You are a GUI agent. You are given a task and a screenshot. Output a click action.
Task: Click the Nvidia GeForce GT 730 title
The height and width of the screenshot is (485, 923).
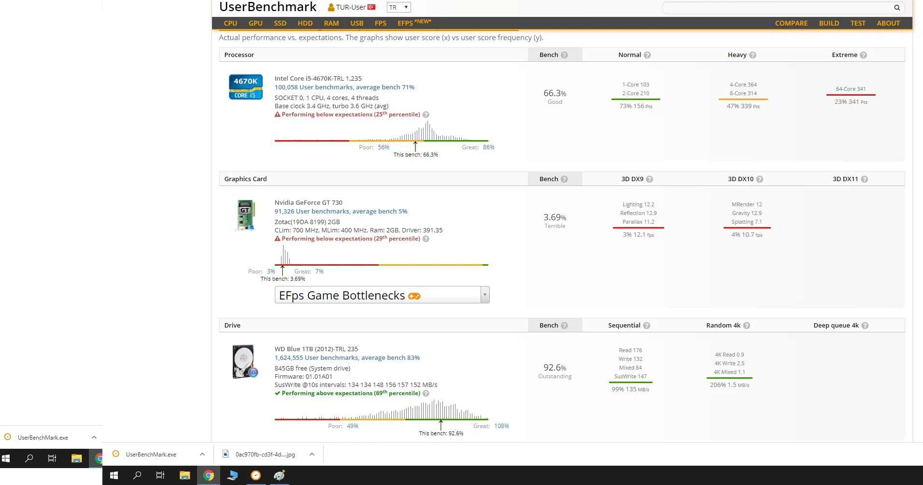[309, 203]
